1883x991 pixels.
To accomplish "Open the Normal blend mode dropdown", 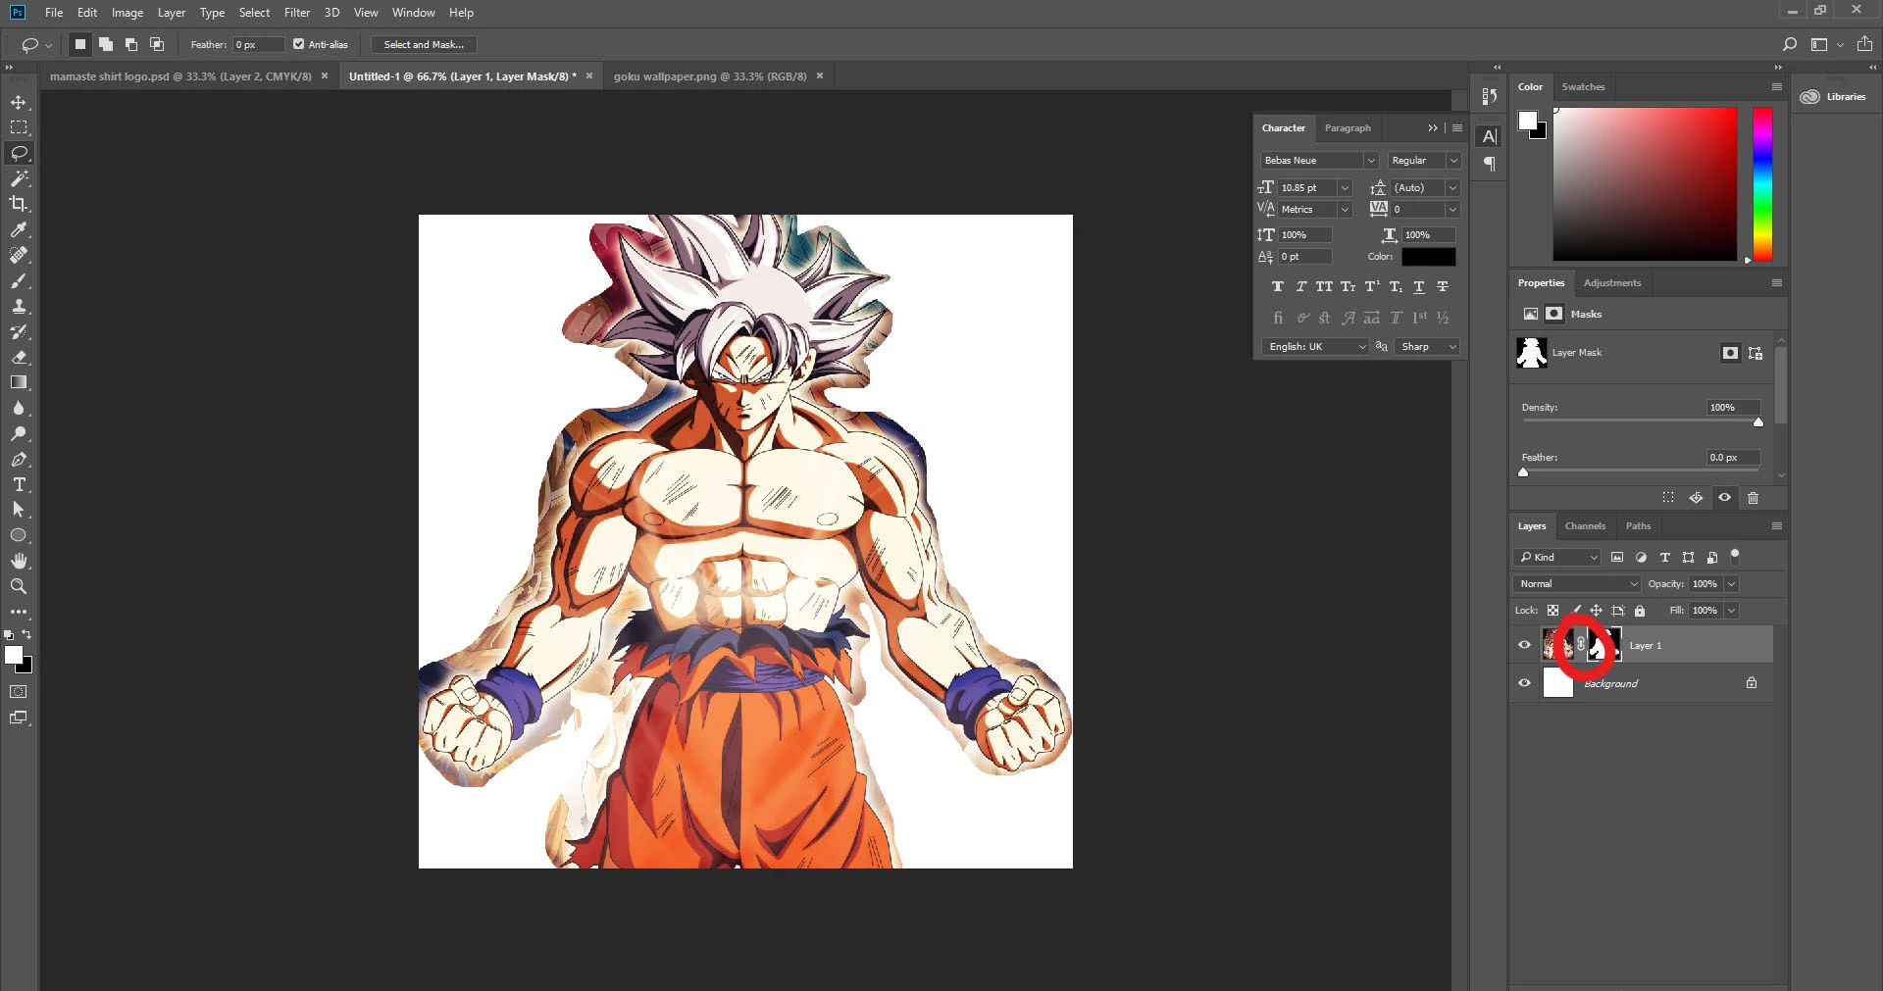I will (x=1577, y=584).
